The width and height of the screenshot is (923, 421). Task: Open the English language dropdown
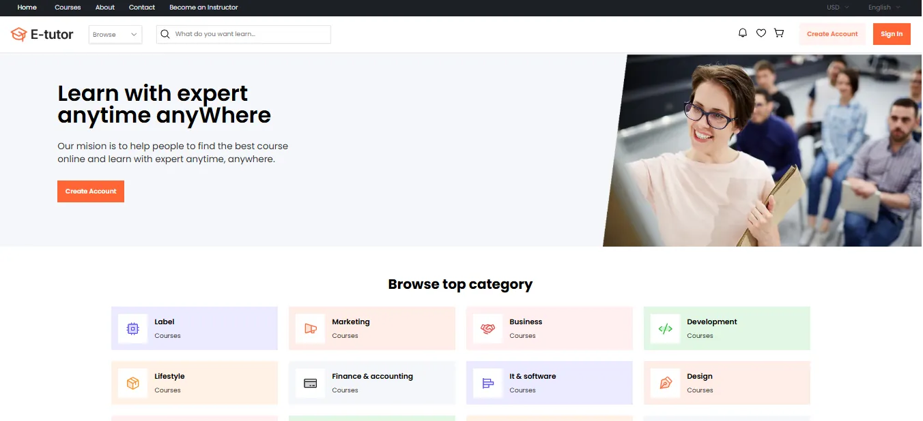[x=884, y=7]
